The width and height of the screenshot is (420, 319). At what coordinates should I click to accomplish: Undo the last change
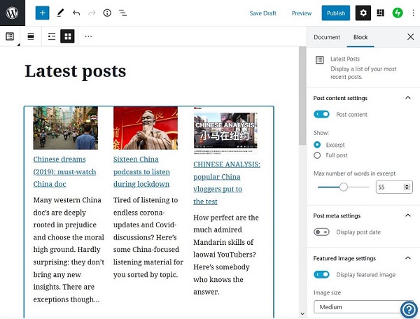pyautogui.click(x=76, y=13)
